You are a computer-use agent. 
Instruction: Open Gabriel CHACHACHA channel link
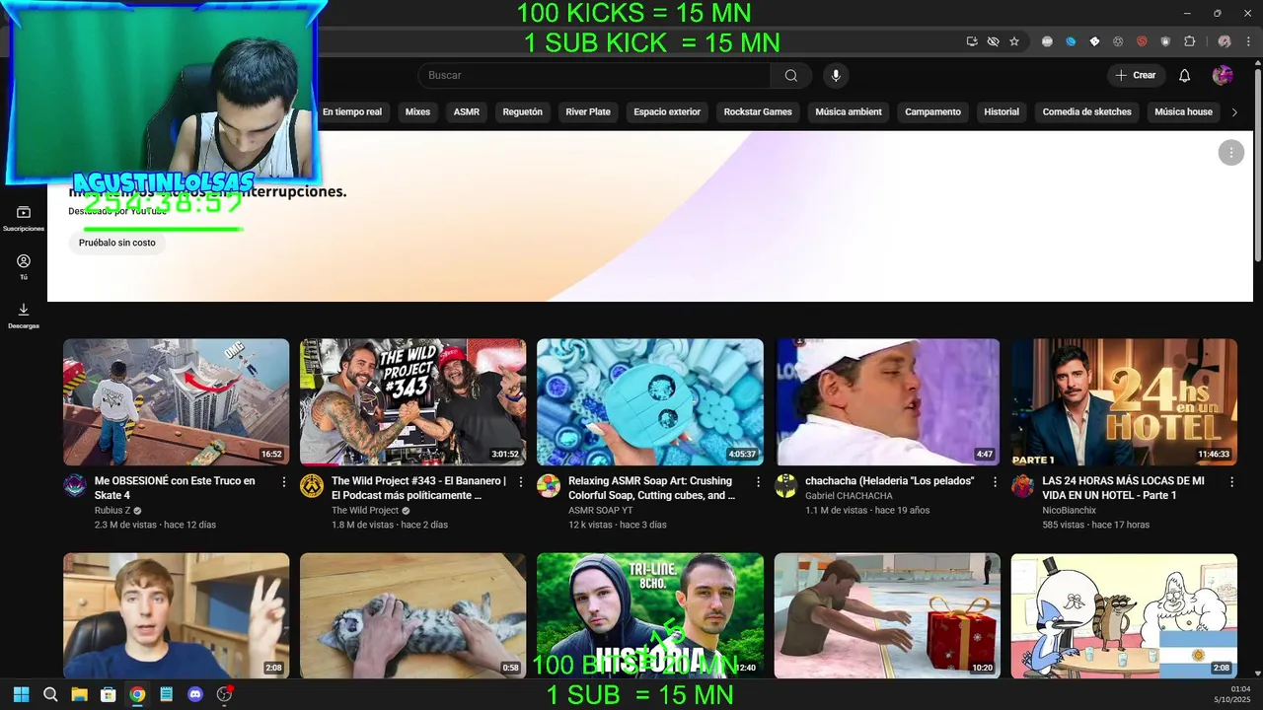tap(849, 496)
